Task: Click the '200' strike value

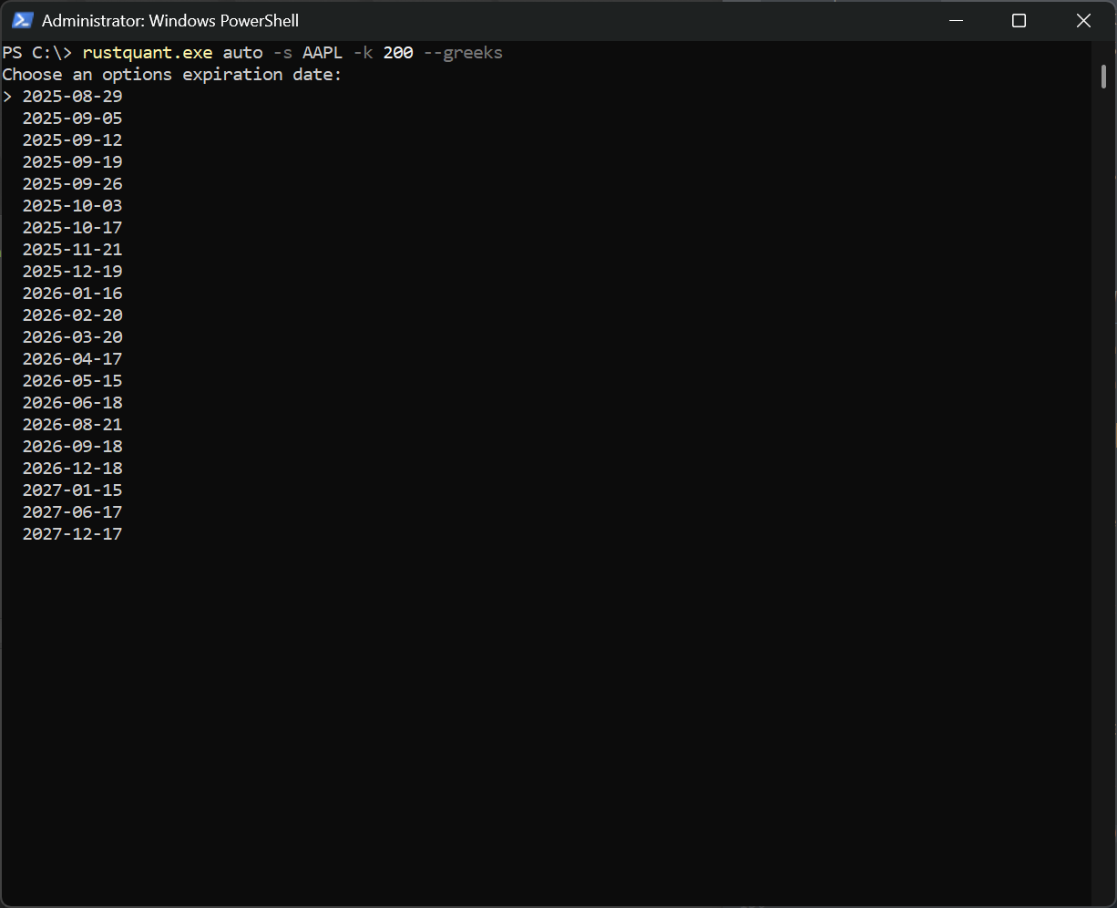Action: coord(398,52)
